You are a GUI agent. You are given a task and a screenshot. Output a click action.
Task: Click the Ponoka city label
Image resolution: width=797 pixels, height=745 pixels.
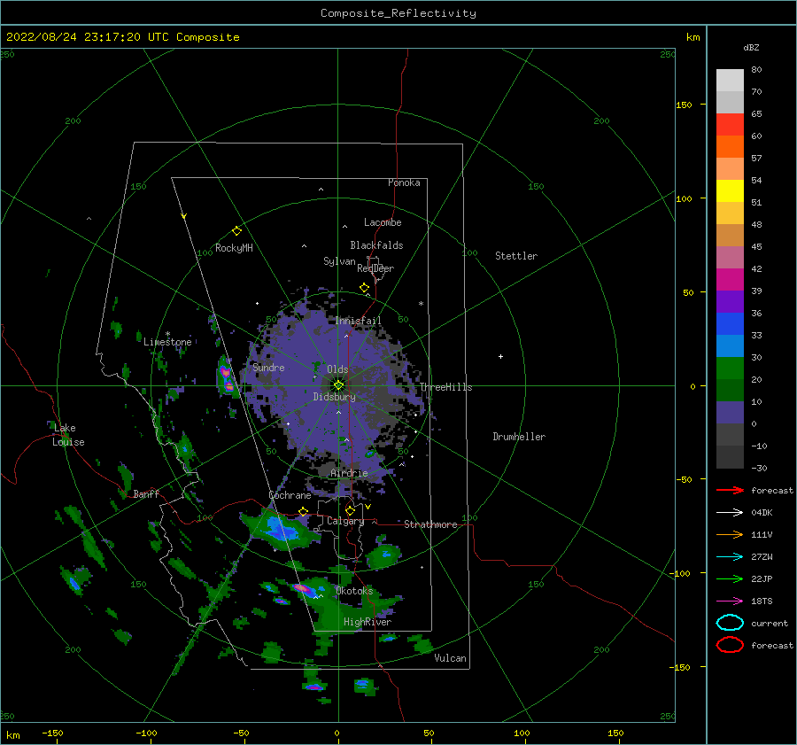(404, 182)
